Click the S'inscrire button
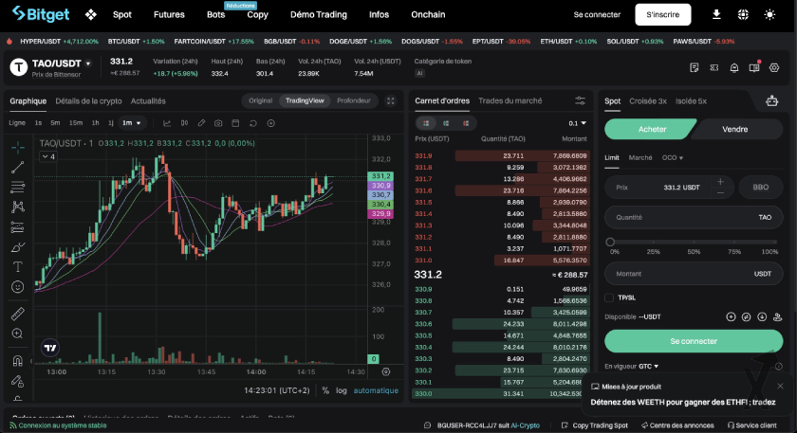The height and width of the screenshot is (433, 797). [x=662, y=14]
